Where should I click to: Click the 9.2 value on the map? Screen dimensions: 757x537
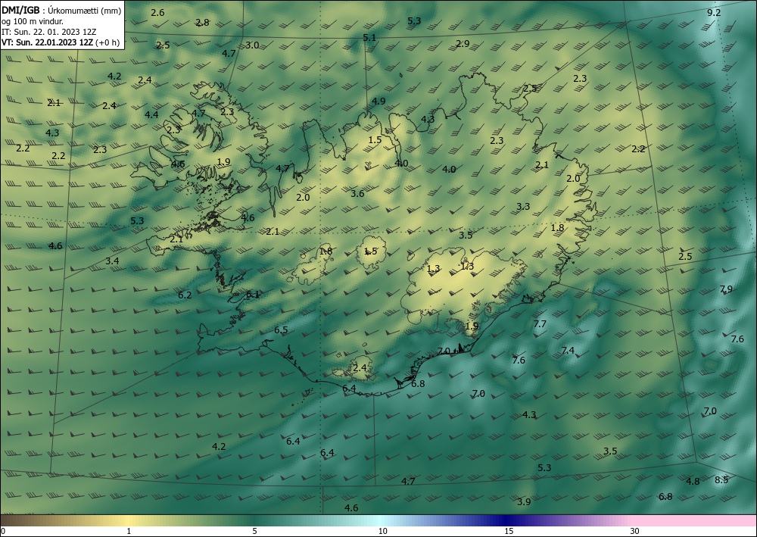tap(714, 13)
